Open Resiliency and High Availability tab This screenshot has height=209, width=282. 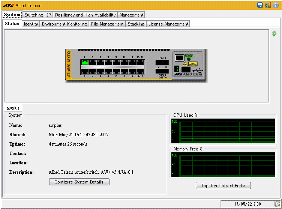[85, 15]
